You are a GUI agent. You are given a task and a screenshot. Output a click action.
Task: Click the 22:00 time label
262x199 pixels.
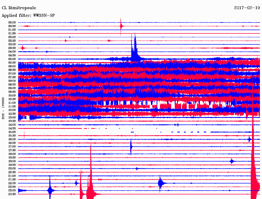(12, 183)
